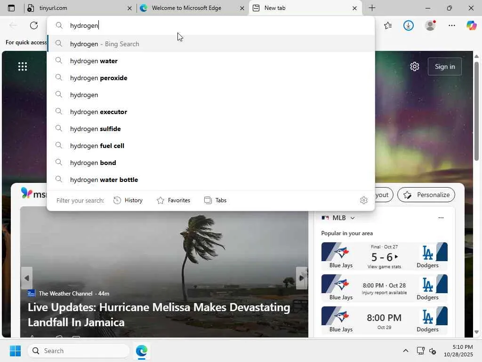Open the tab actions menu icon
The width and height of the screenshot is (482, 362).
pos(11,8)
